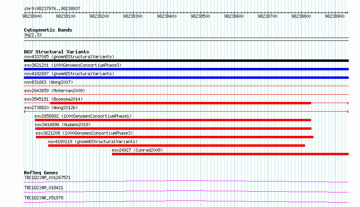
Task: Click the 9q22.33 band label
Action: tap(33, 35)
